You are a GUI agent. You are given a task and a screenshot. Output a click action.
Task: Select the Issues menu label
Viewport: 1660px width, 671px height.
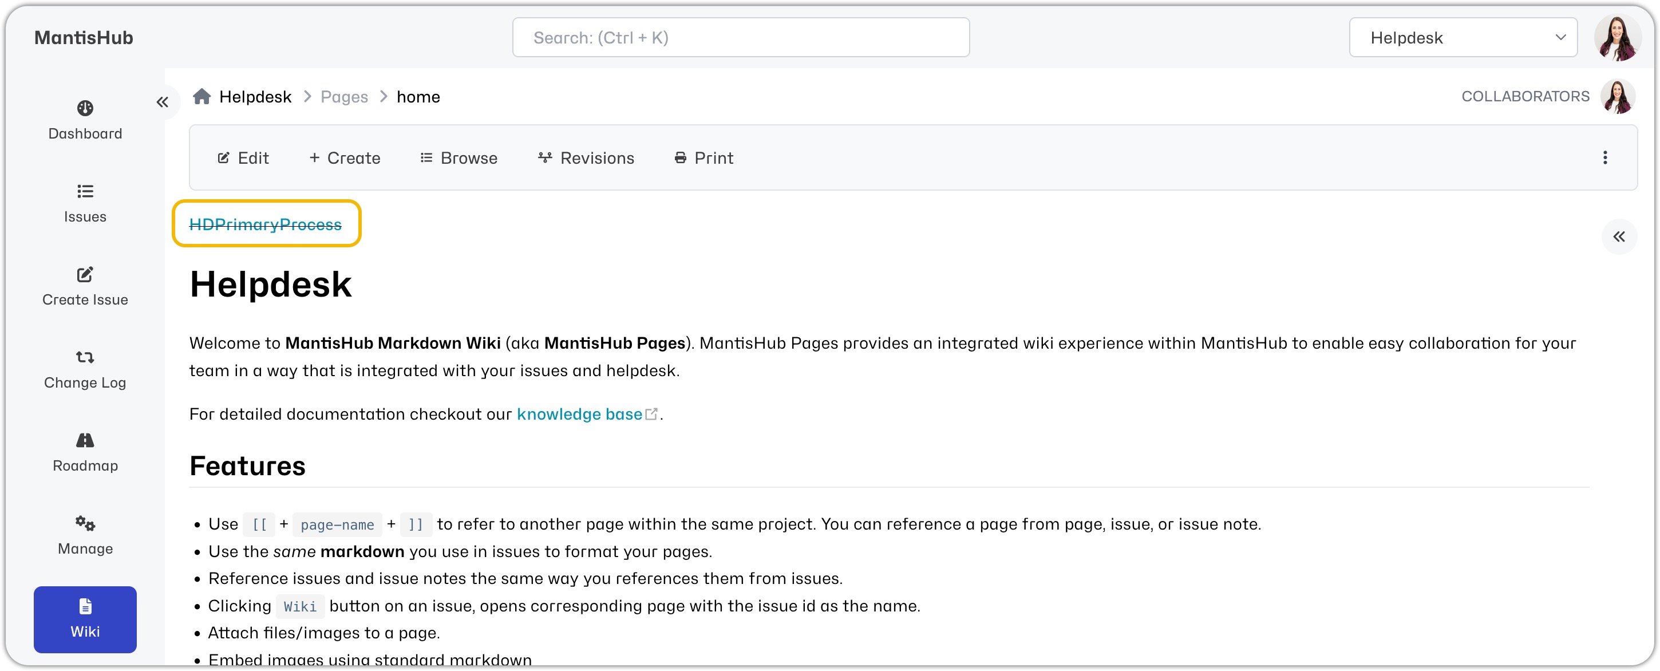click(x=85, y=216)
